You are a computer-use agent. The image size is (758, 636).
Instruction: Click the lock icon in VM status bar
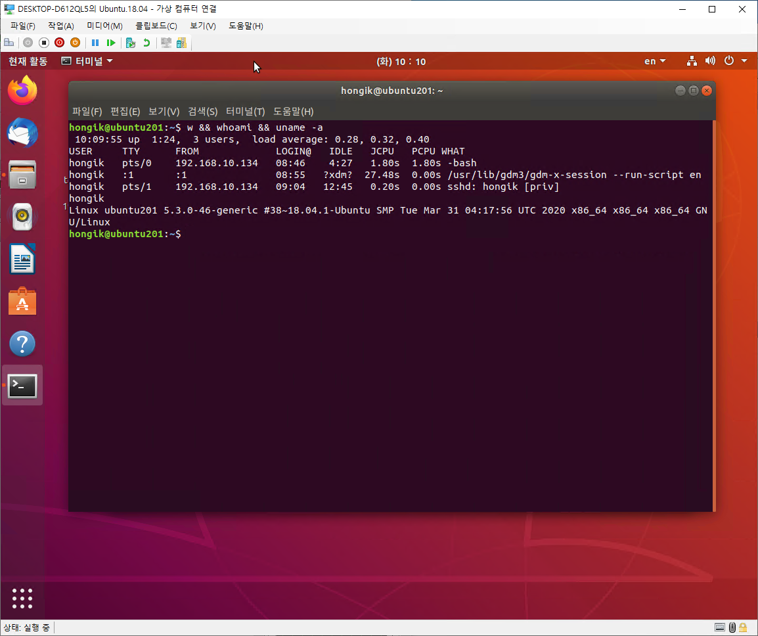tap(743, 627)
